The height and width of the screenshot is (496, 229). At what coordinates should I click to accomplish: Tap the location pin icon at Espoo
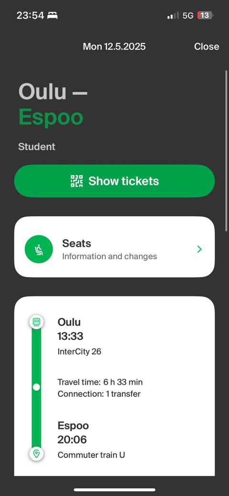[x=36, y=454]
